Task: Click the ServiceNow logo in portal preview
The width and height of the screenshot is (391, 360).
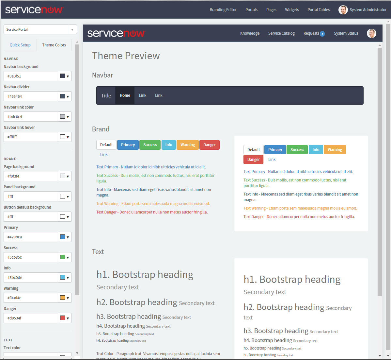Action: (x=117, y=33)
